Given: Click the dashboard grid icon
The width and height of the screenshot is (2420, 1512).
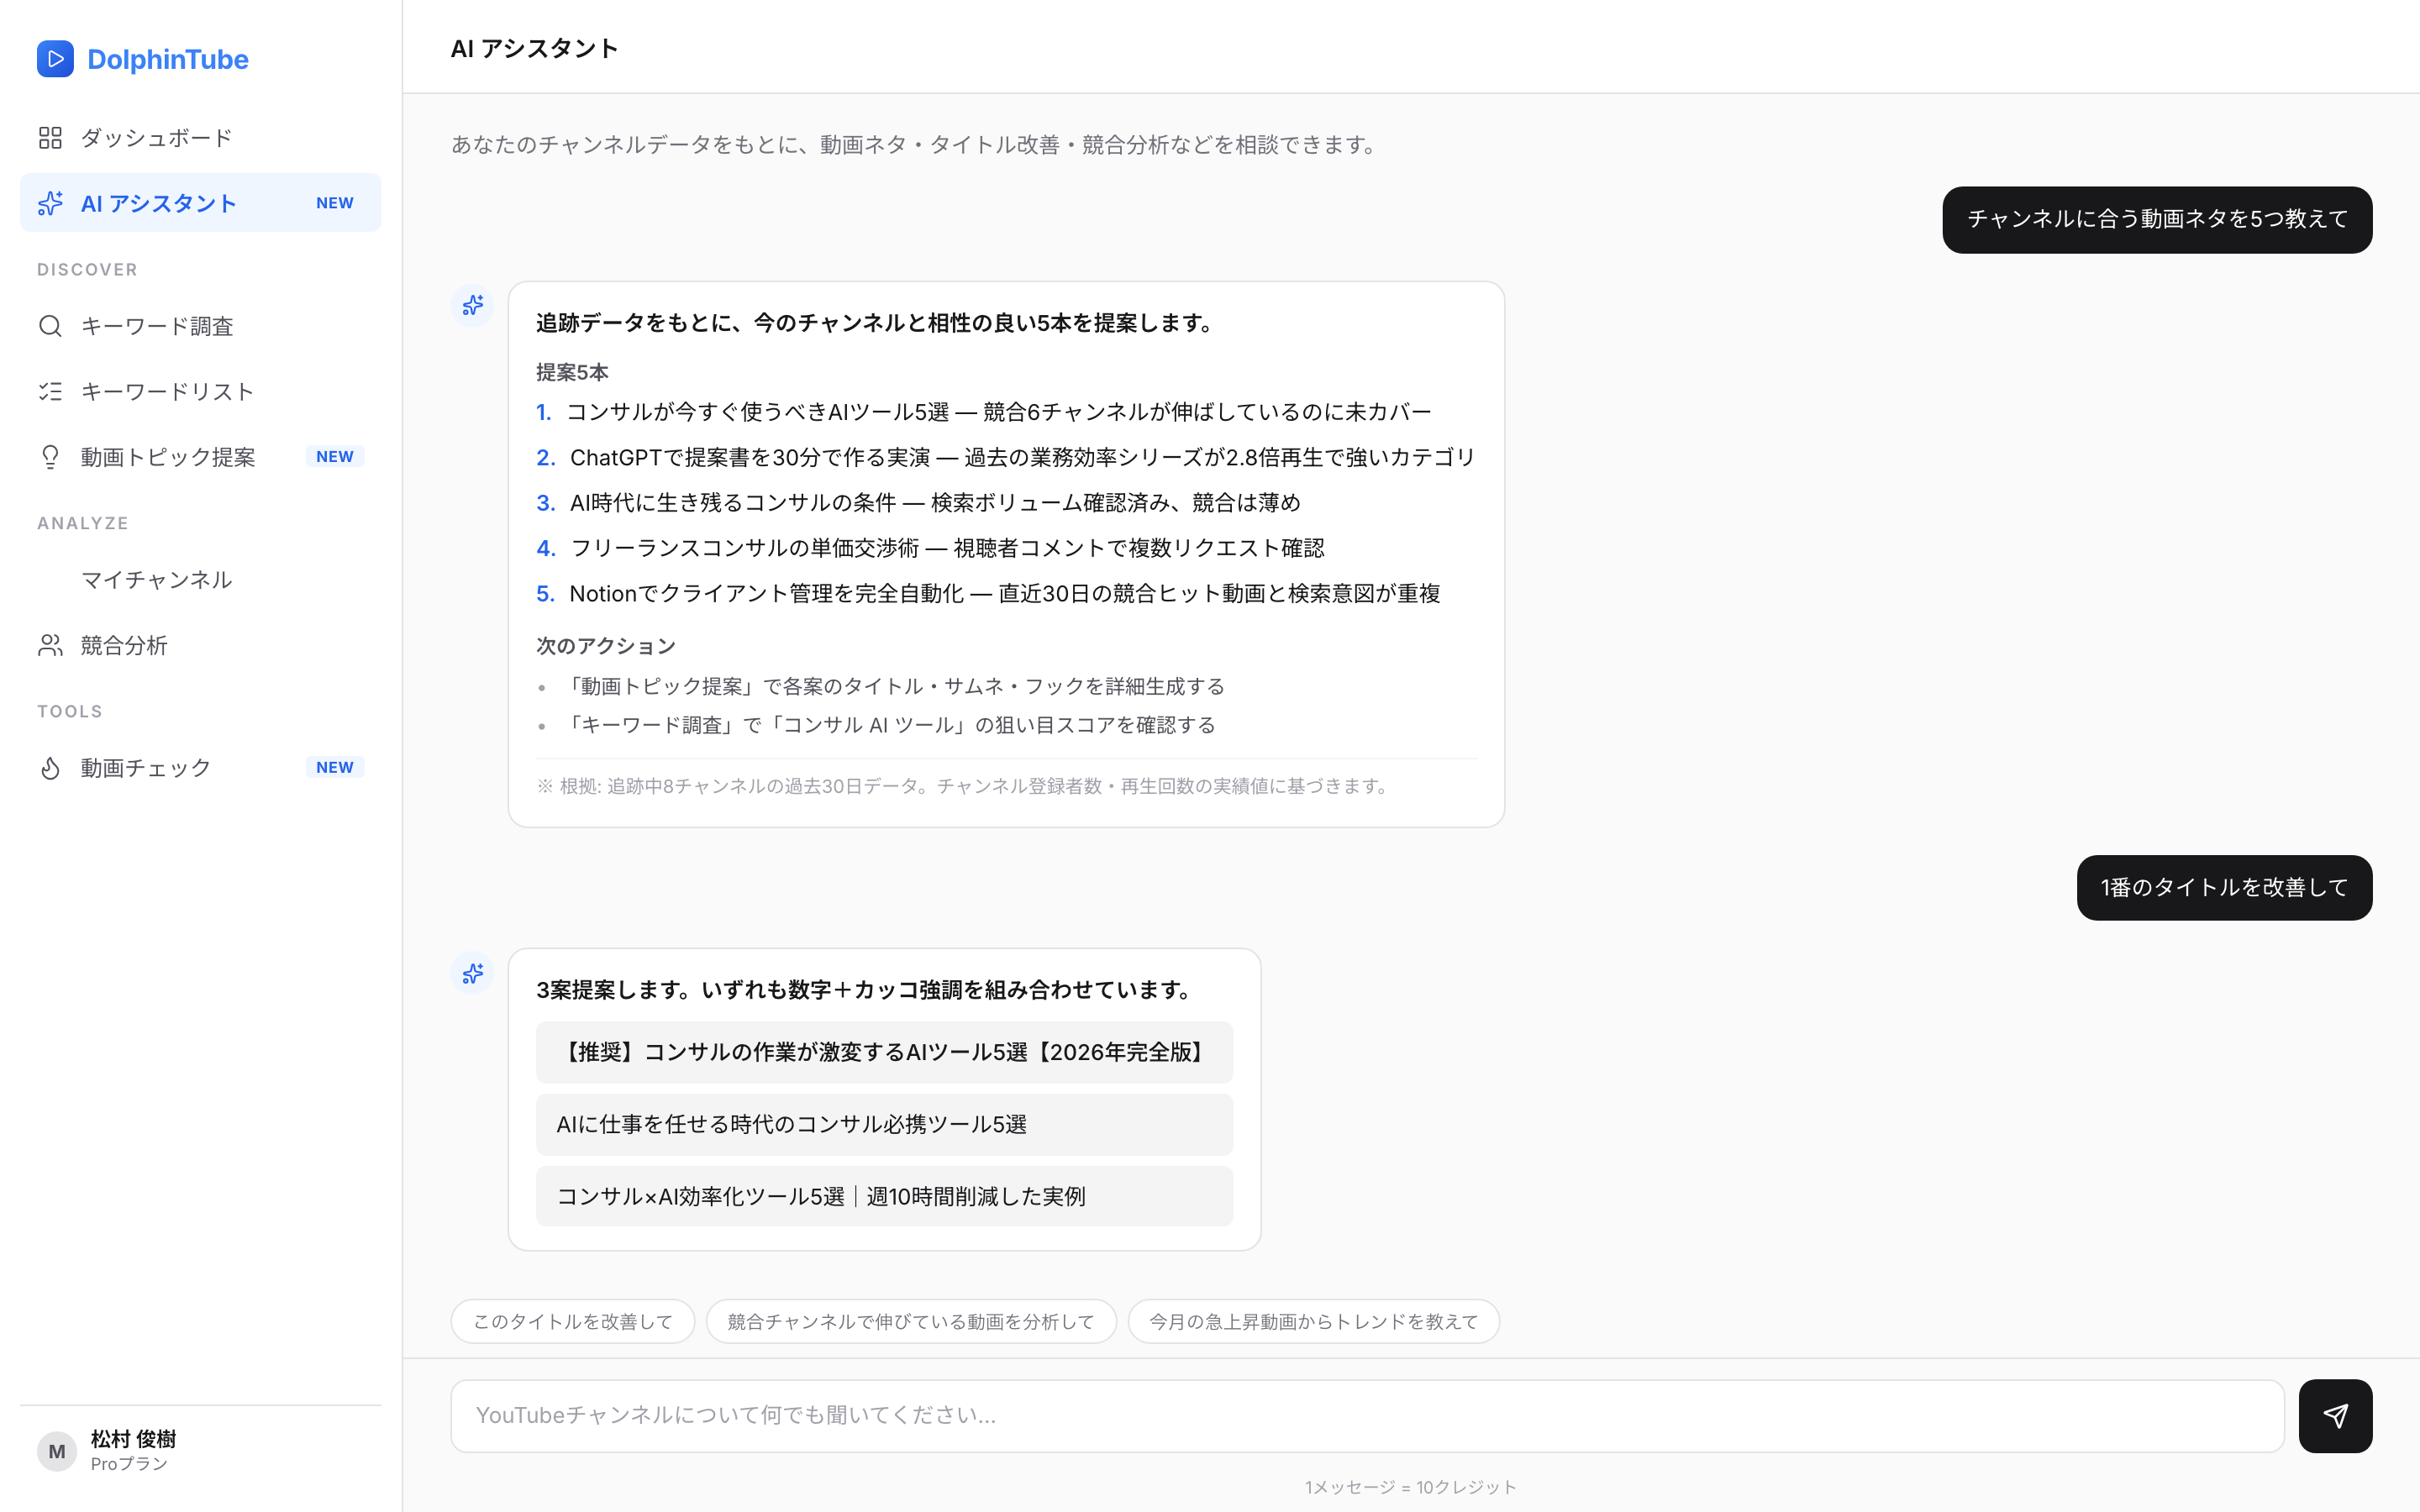Looking at the screenshot, I should [50, 138].
